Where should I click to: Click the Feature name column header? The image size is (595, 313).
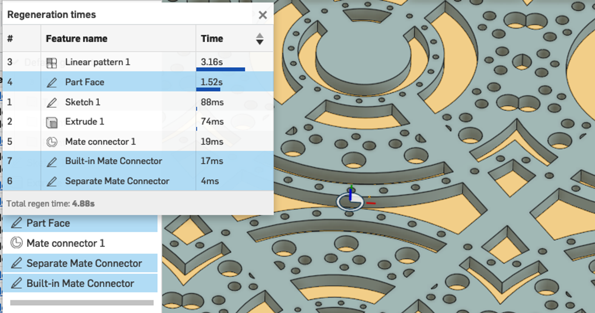point(77,39)
